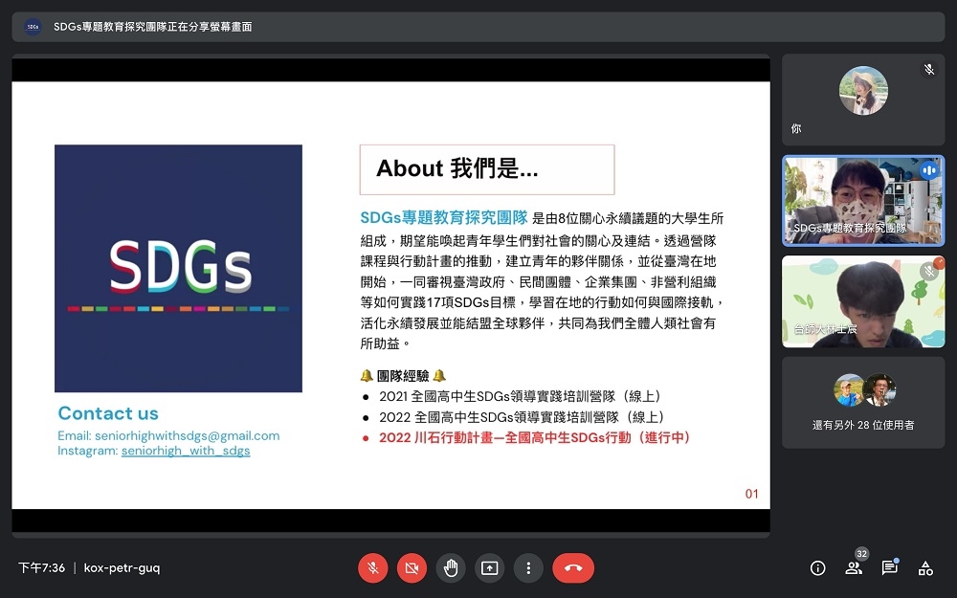This screenshot has height=598, width=957.
Task: Open the in-call chat panel
Action: tap(889, 568)
